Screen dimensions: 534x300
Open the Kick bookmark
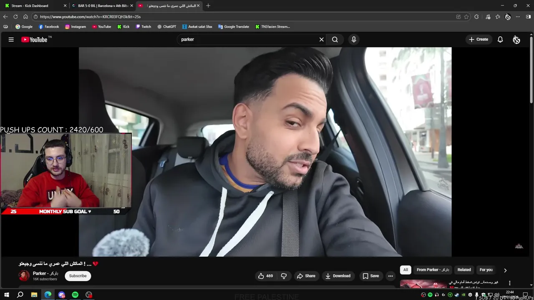tap(123, 27)
